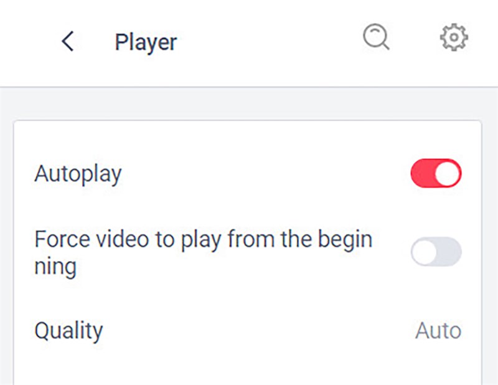
Task: Open the Quality selection set to Auto
Action: pos(438,331)
